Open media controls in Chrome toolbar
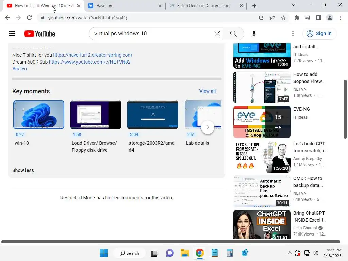The image size is (348, 261). [x=308, y=18]
